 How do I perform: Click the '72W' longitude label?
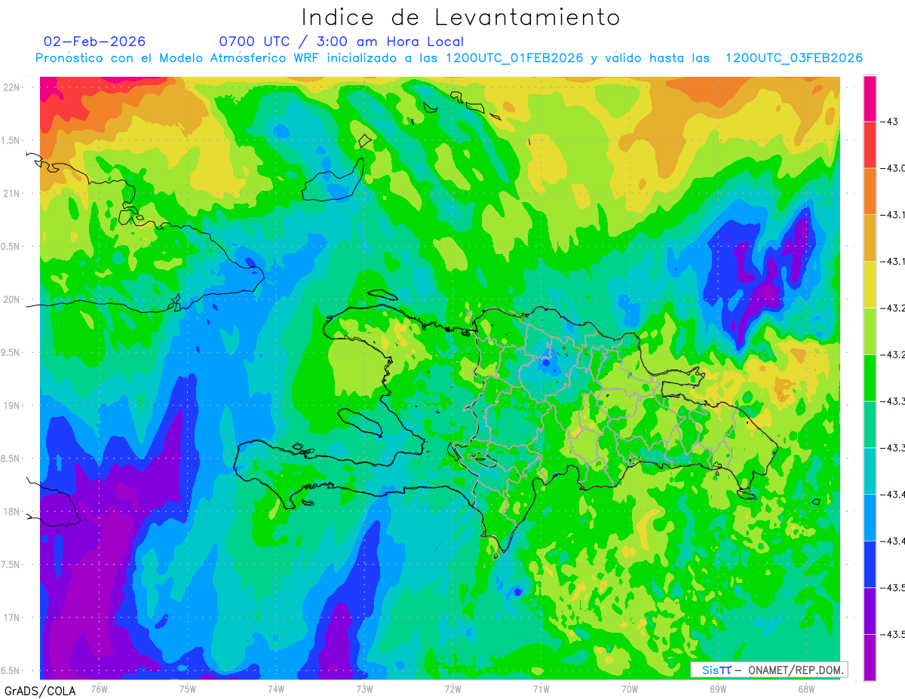click(x=452, y=688)
